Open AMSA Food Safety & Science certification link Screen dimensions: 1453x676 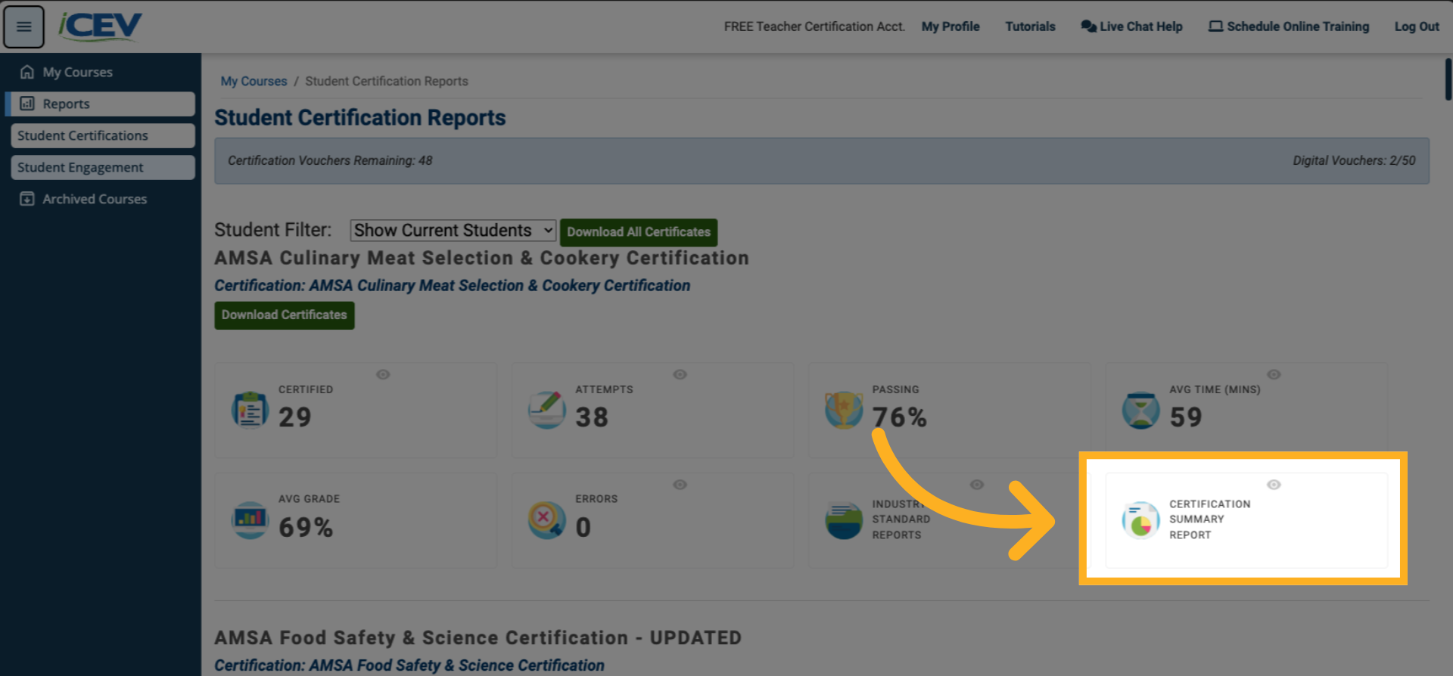(409, 665)
